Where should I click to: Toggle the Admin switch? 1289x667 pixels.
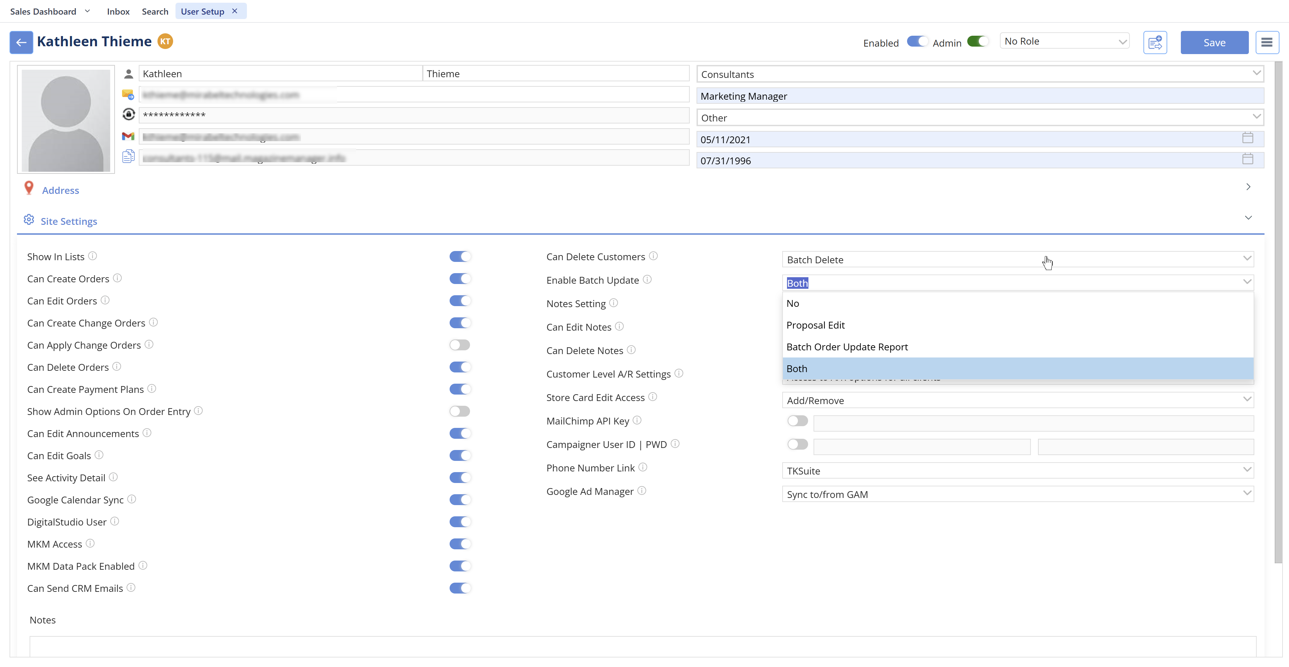click(x=978, y=41)
